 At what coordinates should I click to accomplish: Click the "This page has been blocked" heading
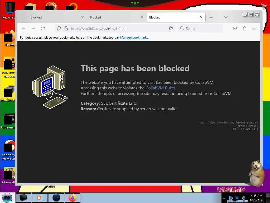coord(135,68)
